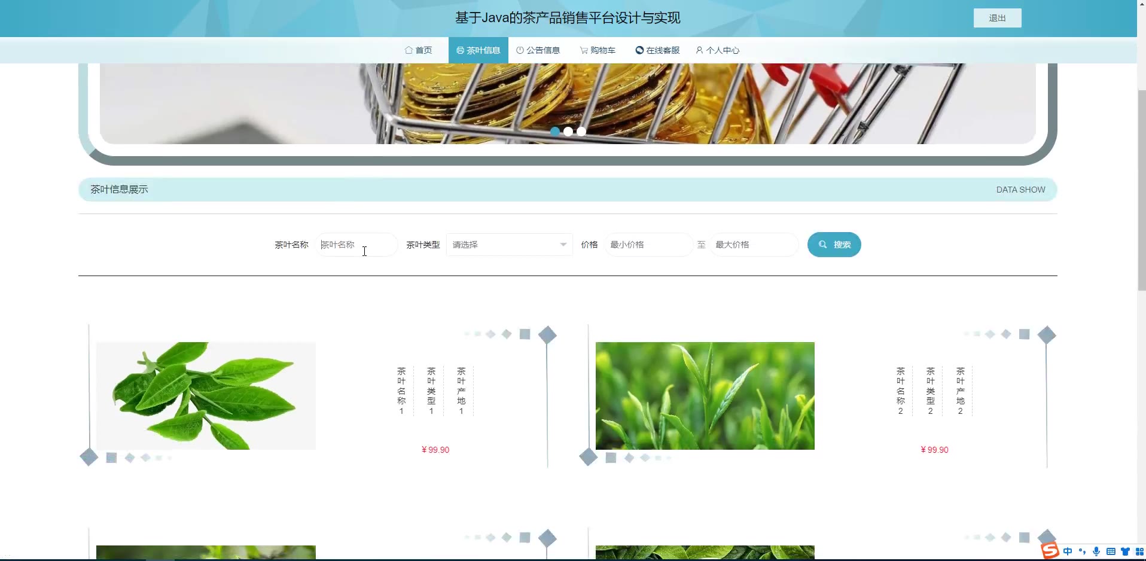Select the second (middle) carousel indicator dot

tap(568, 131)
